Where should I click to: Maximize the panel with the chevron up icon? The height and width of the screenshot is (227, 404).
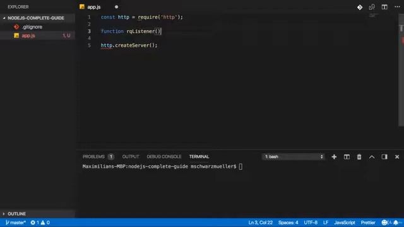(372, 157)
